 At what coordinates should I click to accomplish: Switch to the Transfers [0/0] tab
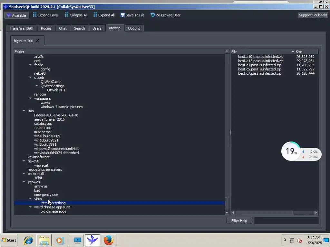pos(22,28)
